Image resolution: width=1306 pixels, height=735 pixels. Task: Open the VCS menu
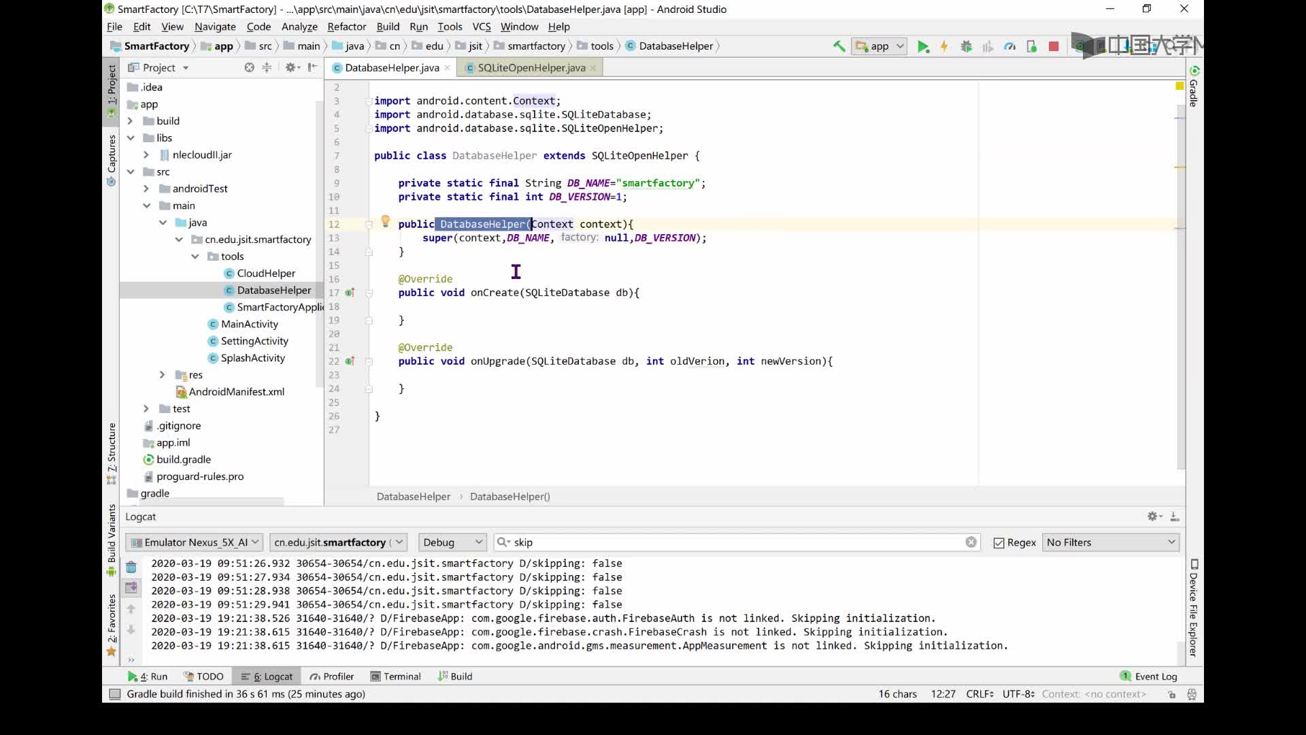click(x=481, y=27)
